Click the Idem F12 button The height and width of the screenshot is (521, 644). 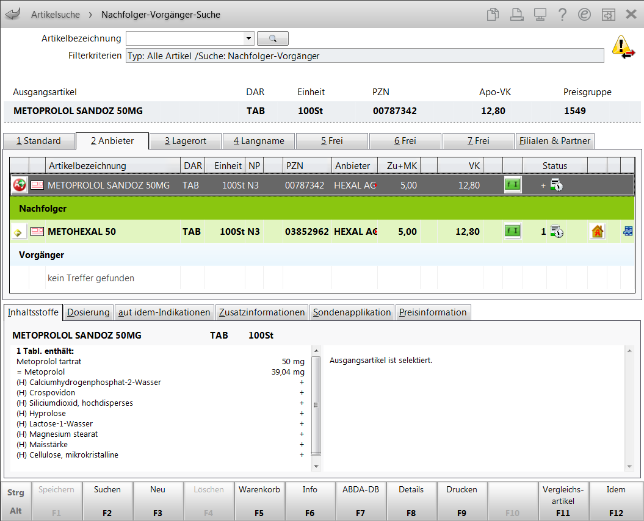coord(616,501)
